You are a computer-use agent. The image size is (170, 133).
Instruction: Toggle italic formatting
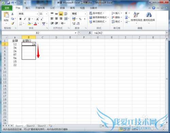coord(25,19)
